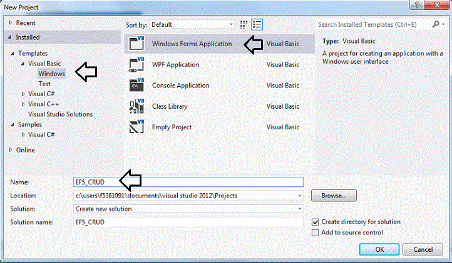The width and height of the screenshot is (452, 263).
Task: Select the Console Application row label
Action: [181, 86]
